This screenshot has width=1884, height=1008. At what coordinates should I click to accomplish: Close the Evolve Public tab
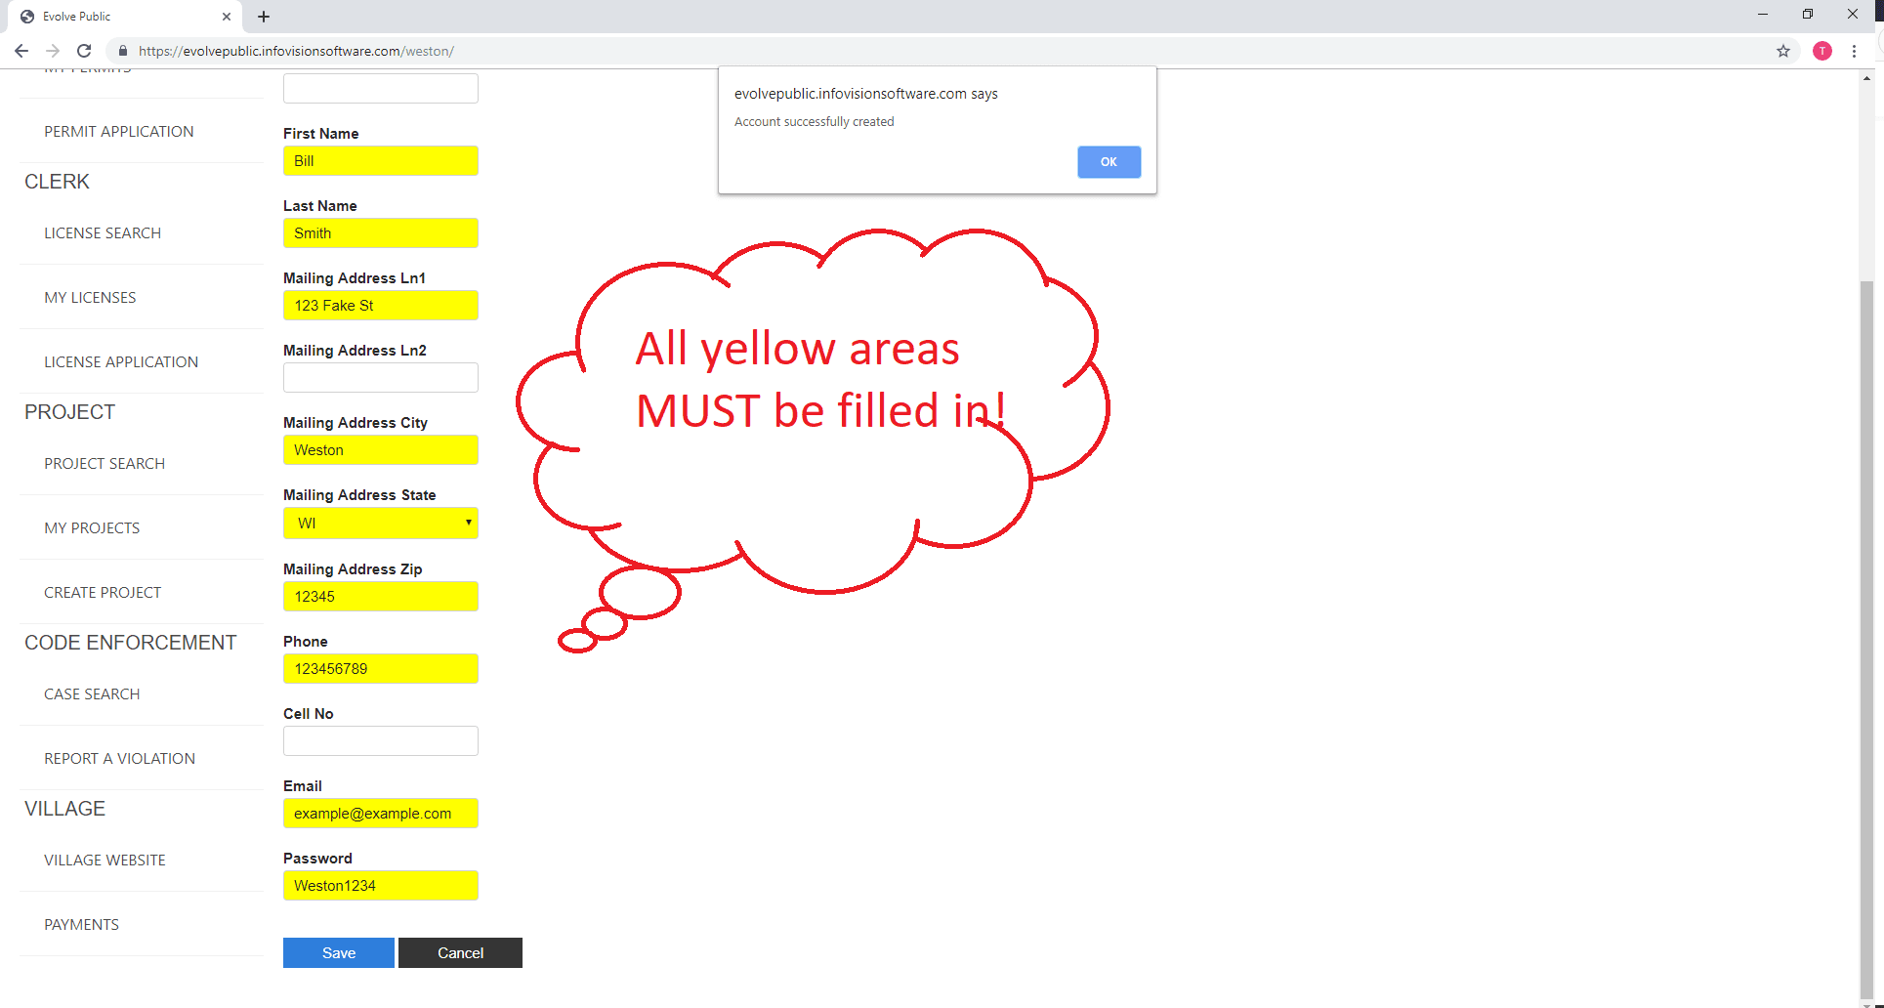pos(227,17)
